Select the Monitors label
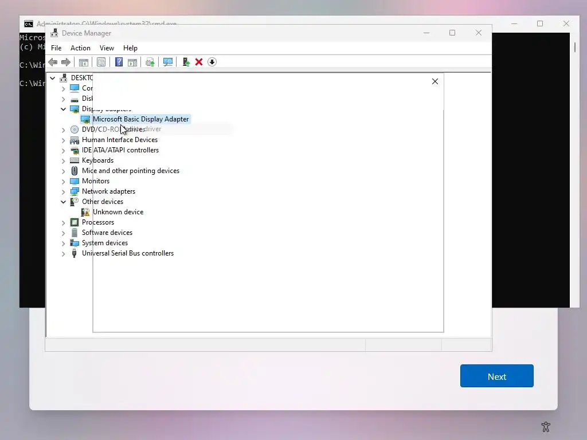587x440 pixels. 96,181
